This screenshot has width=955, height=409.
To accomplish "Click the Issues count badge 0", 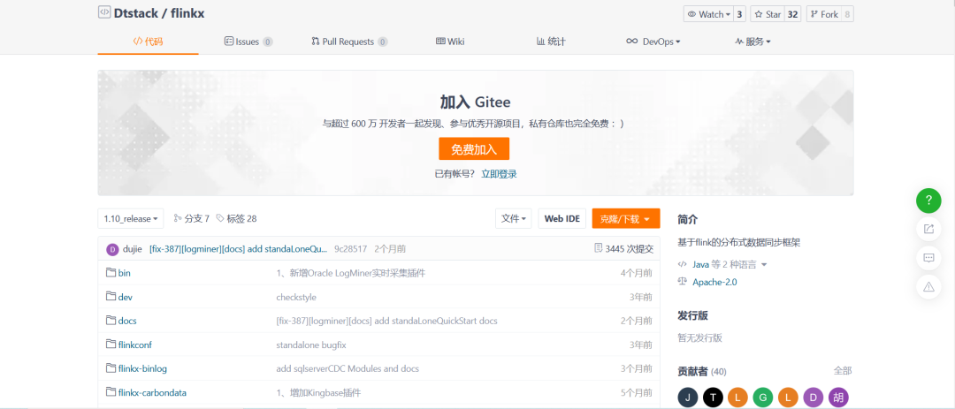I will click(267, 42).
